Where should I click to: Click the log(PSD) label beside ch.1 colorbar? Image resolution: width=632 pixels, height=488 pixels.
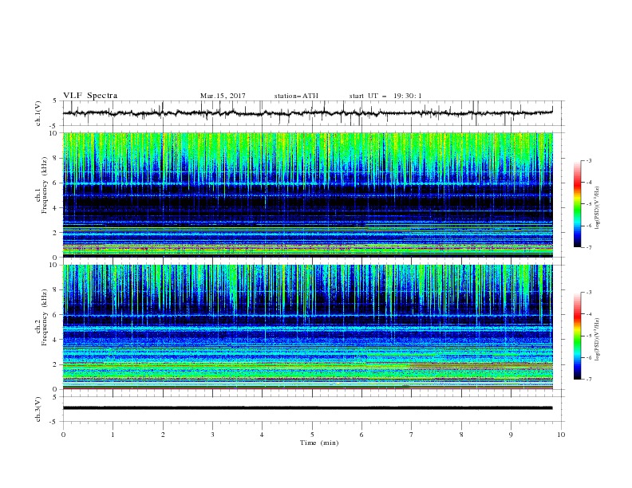pyautogui.click(x=597, y=208)
